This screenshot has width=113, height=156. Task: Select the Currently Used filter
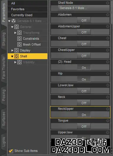[x=28, y=15]
